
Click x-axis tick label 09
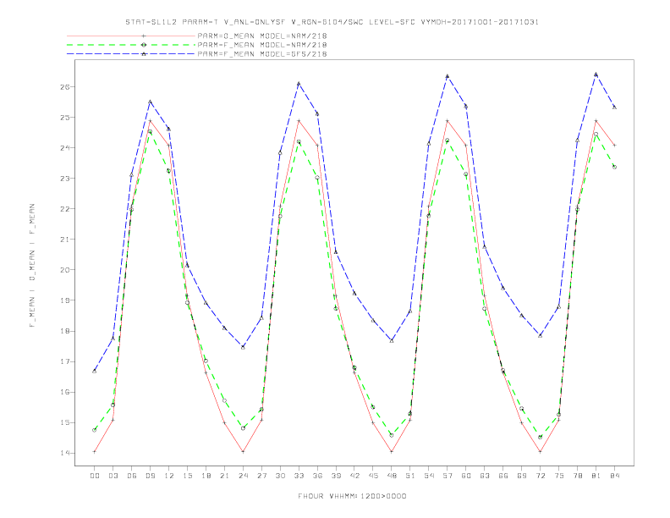[150, 476]
